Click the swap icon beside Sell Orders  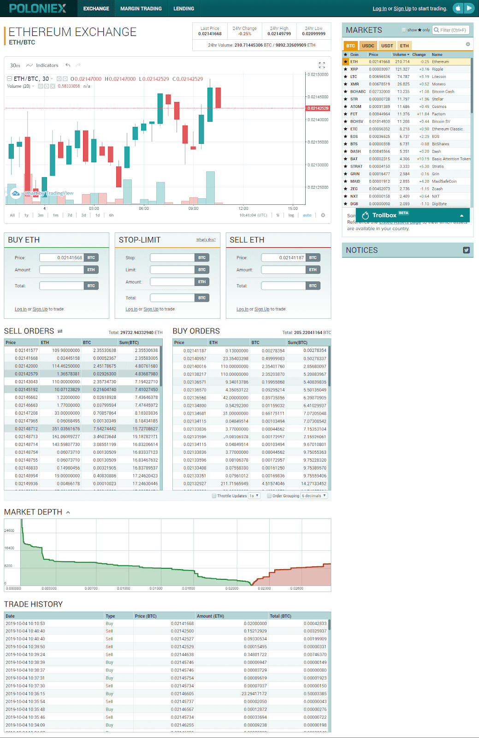[x=60, y=331]
